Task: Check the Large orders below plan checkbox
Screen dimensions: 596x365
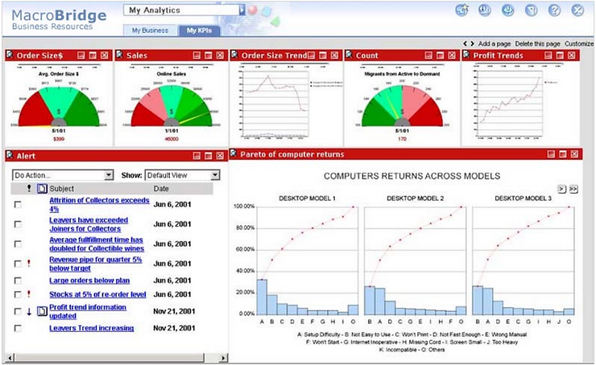Action: point(18,281)
